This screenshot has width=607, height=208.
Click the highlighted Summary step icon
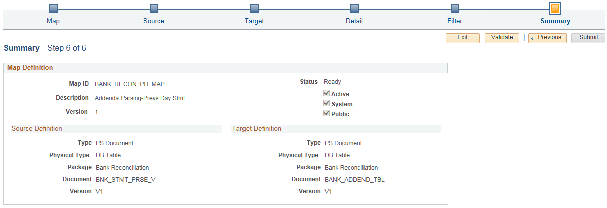[555, 9]
